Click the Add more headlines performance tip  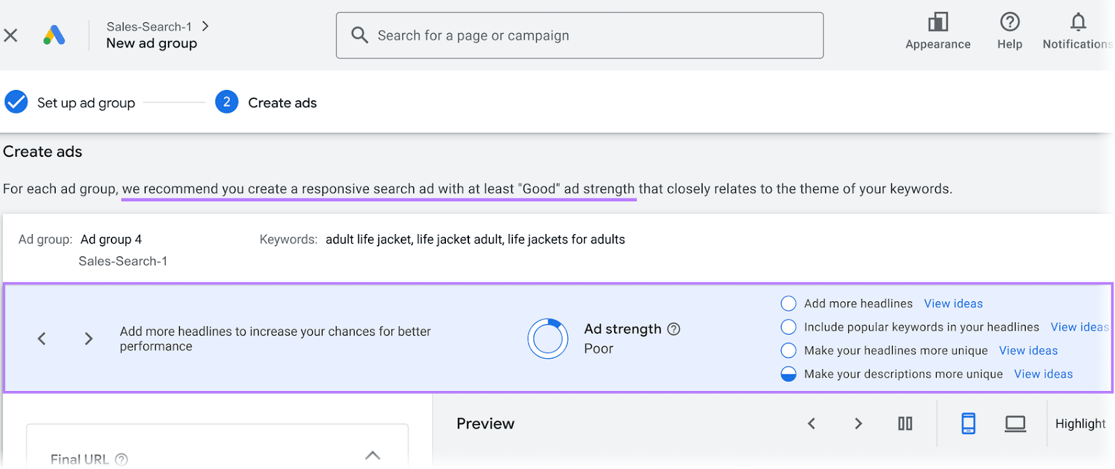[x=275, y=339]
